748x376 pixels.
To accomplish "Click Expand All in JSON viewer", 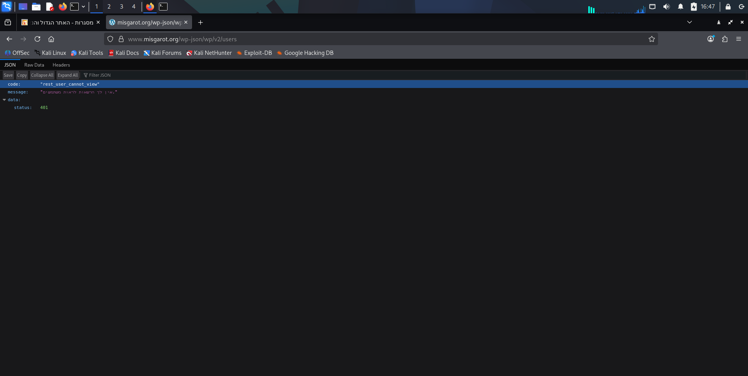I will tap(68, 75).
